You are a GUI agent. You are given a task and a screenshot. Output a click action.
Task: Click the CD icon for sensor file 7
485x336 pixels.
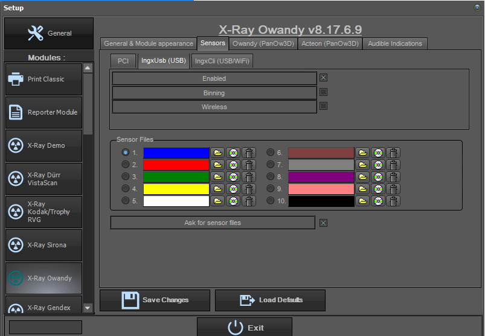click(378, 165)
